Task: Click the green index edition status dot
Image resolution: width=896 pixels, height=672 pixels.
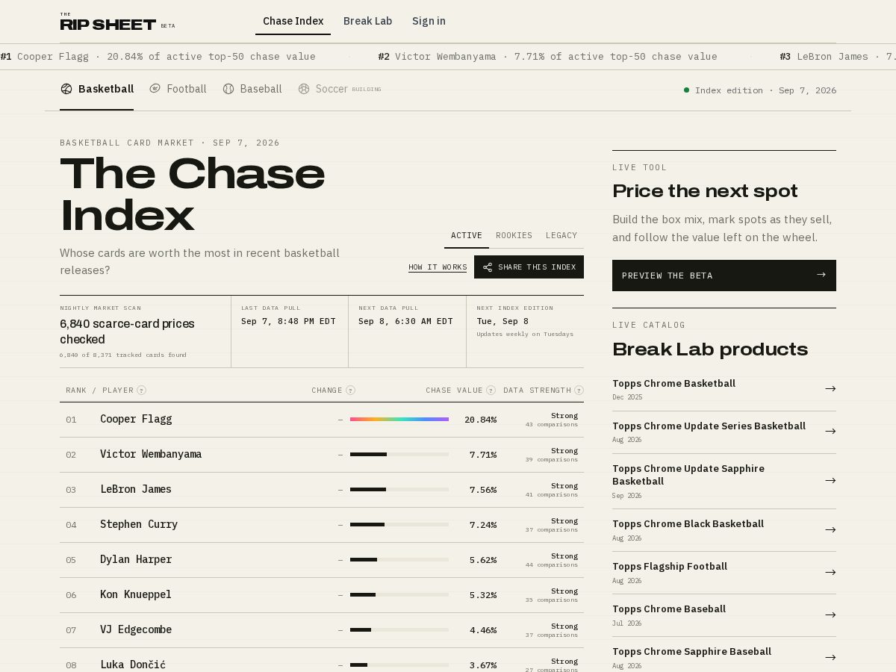Action: click(686, 90)
